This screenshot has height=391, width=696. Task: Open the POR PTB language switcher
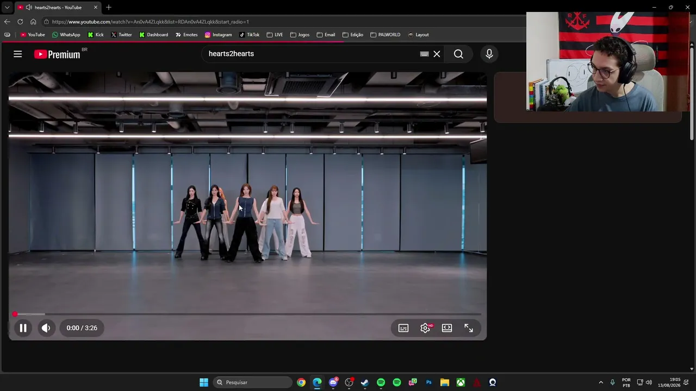coord(626,382)
